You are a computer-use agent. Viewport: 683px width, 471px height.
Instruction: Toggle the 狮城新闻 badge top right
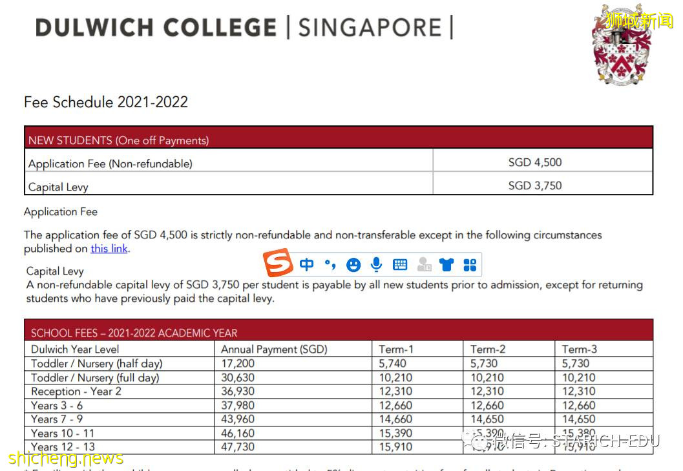click(x=640, y=19)
